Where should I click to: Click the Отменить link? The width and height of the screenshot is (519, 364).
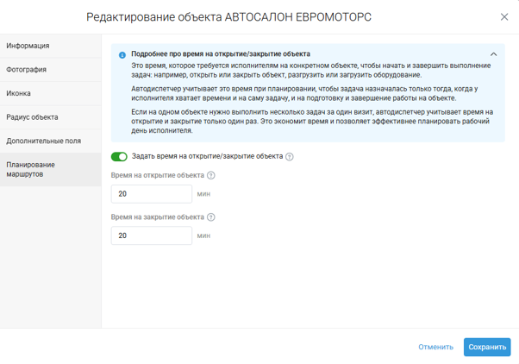click(435, 347)
